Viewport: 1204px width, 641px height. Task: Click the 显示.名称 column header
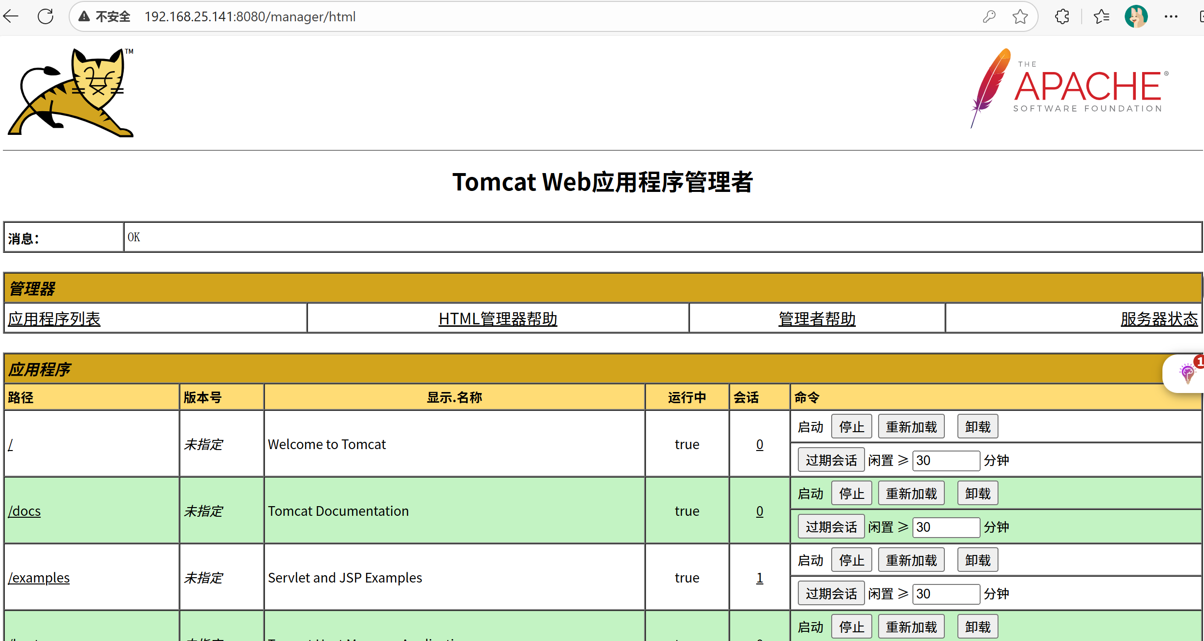455,397
